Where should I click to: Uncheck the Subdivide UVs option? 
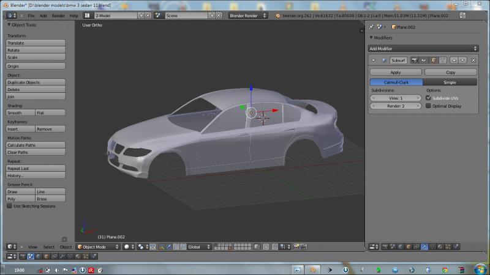pyautogui.click(x=428, y=98)
